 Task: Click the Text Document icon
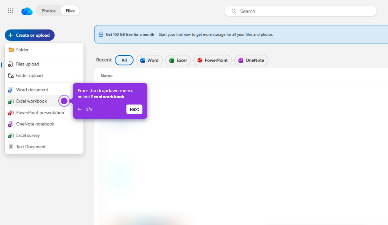[x=11, y=147]
